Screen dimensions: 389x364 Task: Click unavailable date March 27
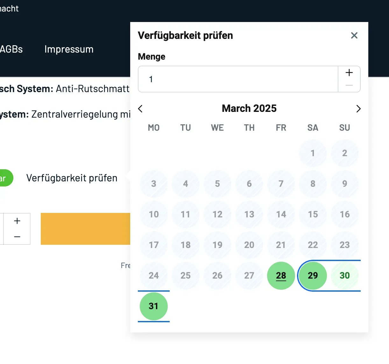pyautogui.click(x=249, y=275)
